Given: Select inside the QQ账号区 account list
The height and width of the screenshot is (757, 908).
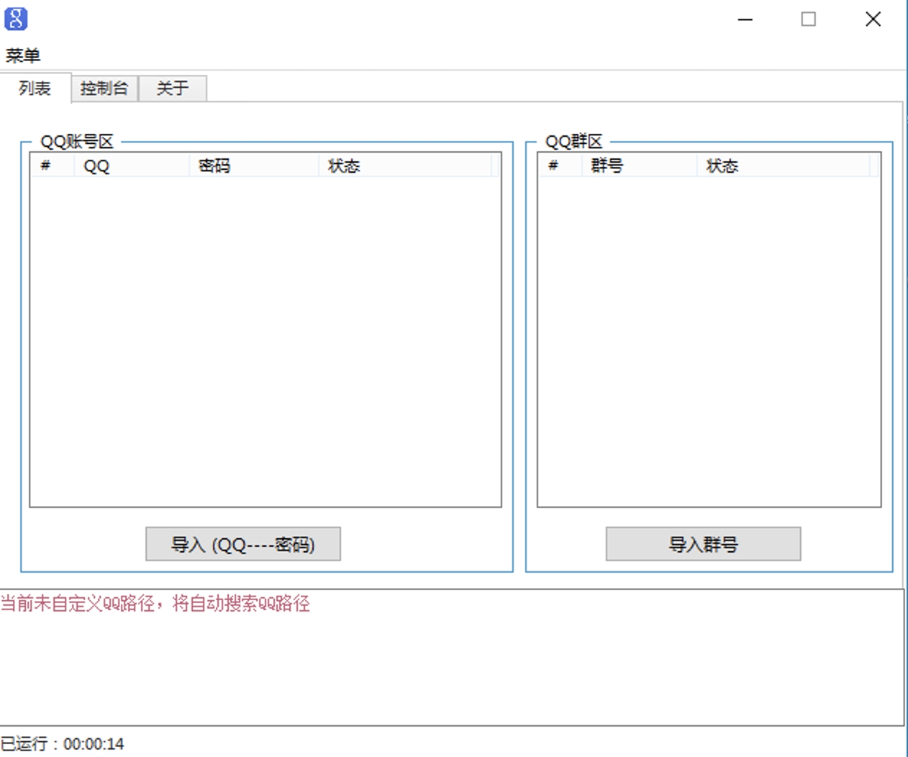Looking at the screenshot, I should click(266, 338).
